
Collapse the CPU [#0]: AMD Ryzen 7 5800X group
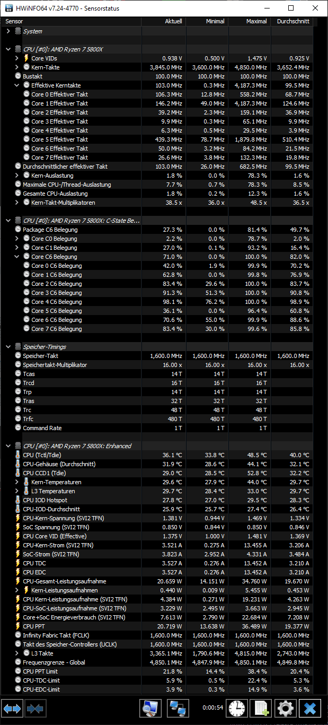(8, 49)
